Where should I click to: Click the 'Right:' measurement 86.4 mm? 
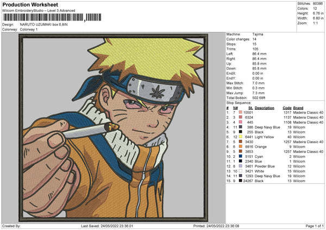pos(259,59)
